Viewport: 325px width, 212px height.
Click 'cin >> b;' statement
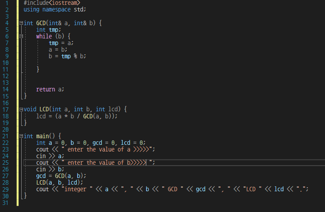(50, 169)
